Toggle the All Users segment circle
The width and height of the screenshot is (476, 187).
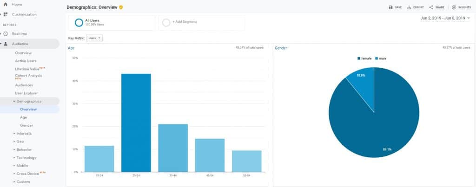click(79, 23)
